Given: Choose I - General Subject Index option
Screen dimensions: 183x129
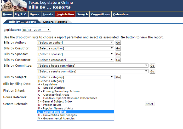Looking at the screenshot, I should (x=76, y=101).
